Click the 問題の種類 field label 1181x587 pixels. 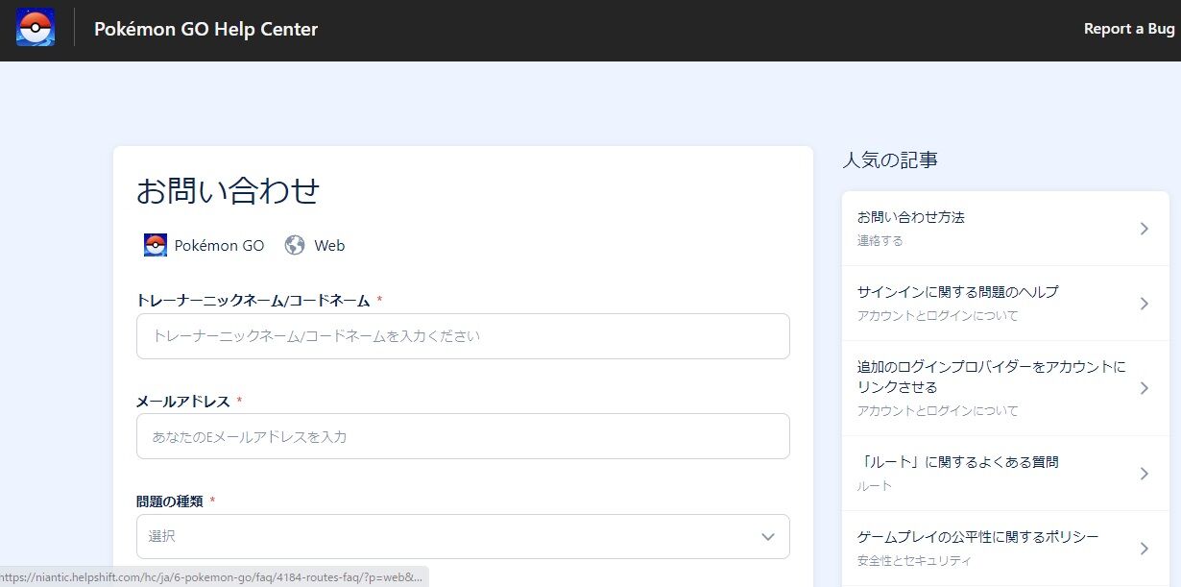tap(168, 501)
